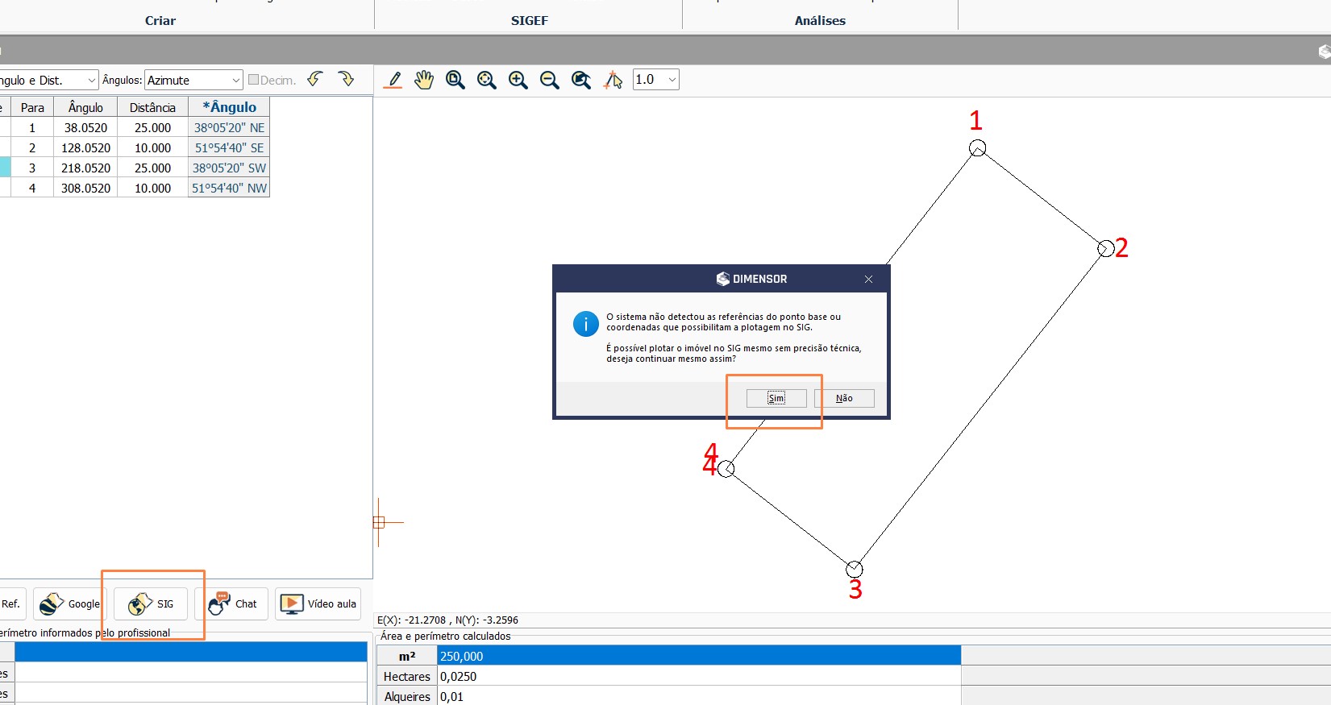The height and width of the screenshot is (705, 1331).
Task: Open the Ângulos Azimute dropdown
Action: tap(193, 80)
